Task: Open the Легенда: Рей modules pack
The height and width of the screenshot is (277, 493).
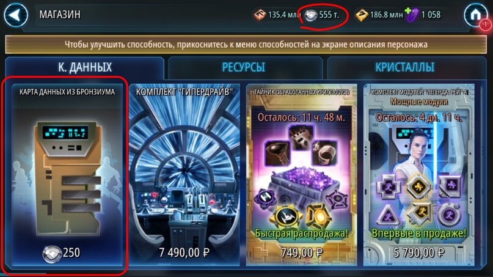Action: 419,175
